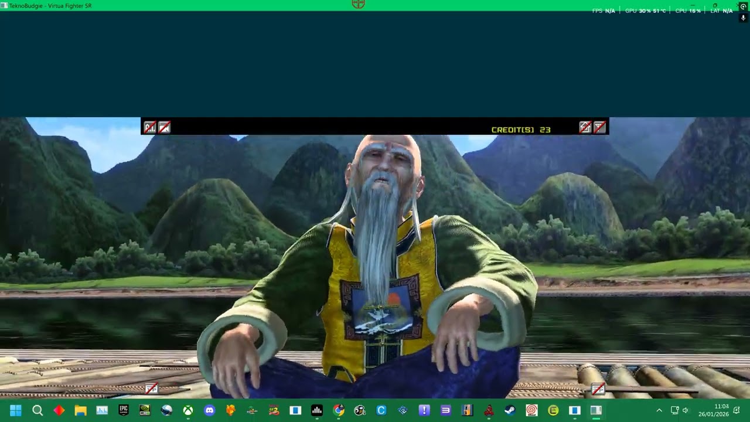Open the red spiral Dreamcast-style taskbar icon
Viewport: 750px width, 422px height.
pyautogui.click(x=531, y=410)
